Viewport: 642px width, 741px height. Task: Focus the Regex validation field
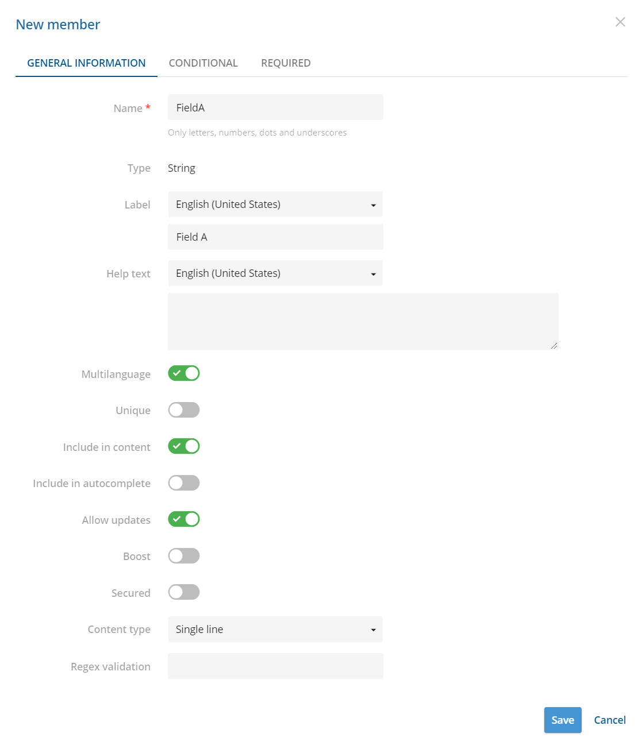[275, 666]
